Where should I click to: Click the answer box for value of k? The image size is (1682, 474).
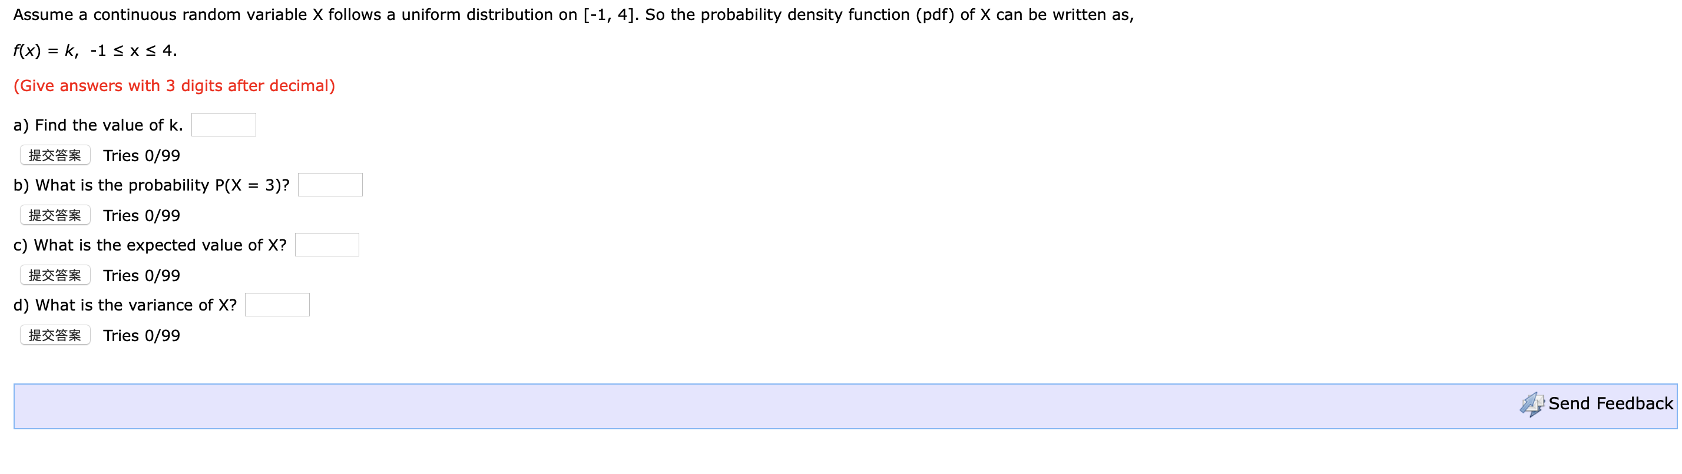coord(223,124)
